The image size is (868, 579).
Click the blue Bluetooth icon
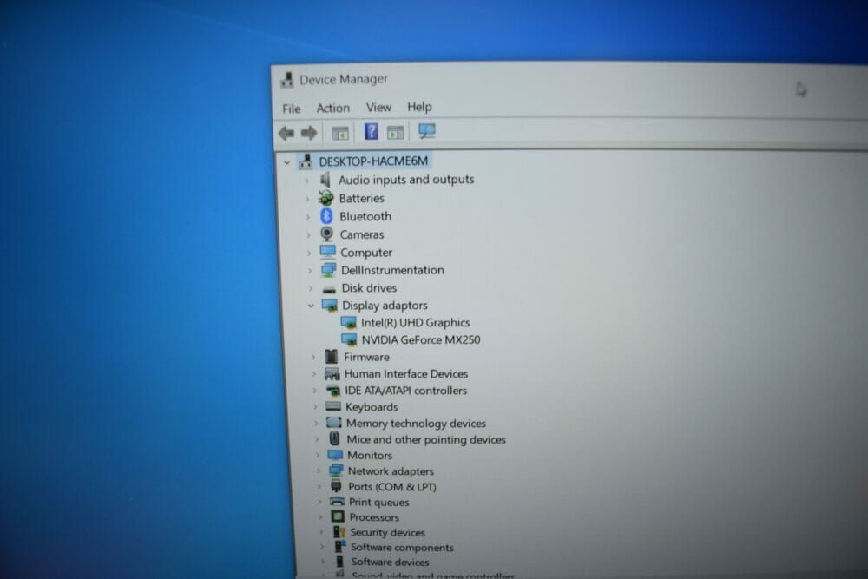tap(326, 216)
